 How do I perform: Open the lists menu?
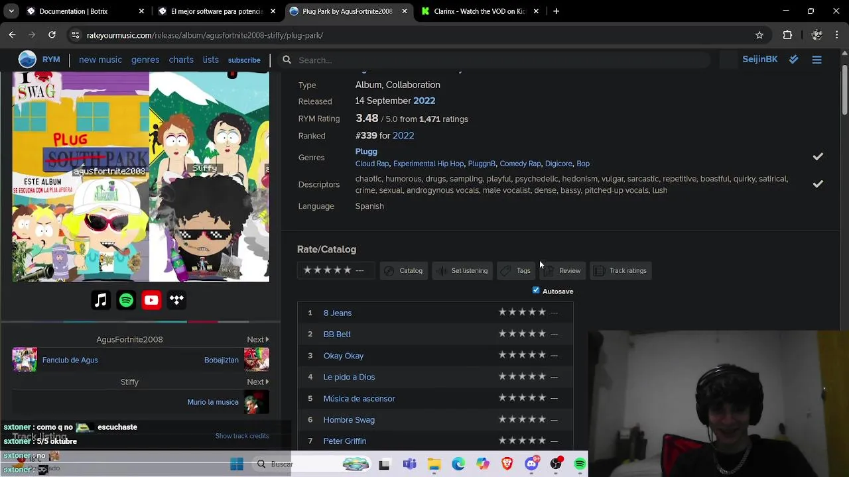(211, 60)
